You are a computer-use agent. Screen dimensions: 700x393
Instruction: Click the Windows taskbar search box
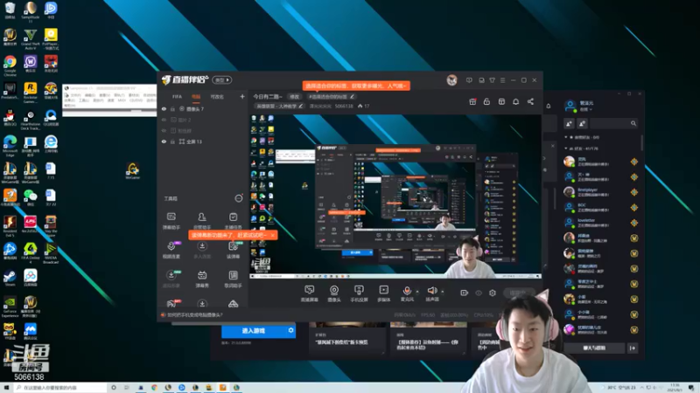pyautogui.click(x=60, y=388)
